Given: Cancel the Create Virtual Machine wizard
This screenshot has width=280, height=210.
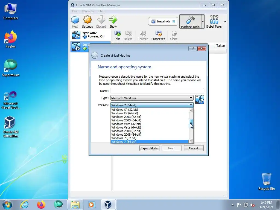Looking at the screenshot, I should 193,148.
